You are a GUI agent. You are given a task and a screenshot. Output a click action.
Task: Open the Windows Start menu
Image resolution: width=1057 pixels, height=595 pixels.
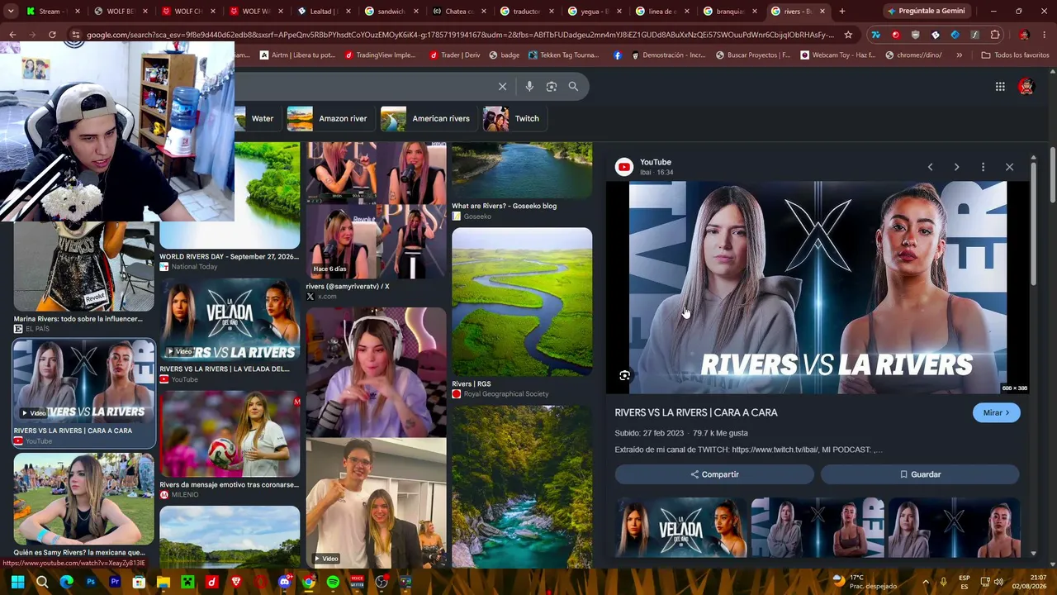[17, 582]
